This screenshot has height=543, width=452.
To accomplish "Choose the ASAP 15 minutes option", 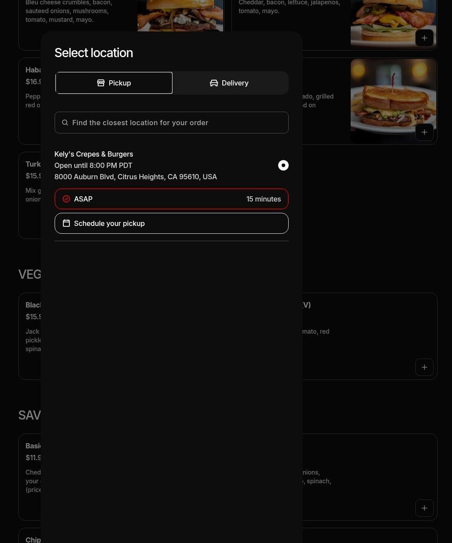I will click(x=172, y=199).
